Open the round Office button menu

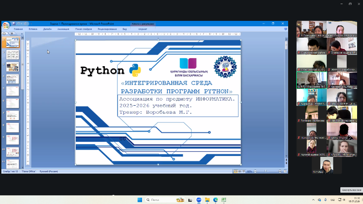click(5, 25)
